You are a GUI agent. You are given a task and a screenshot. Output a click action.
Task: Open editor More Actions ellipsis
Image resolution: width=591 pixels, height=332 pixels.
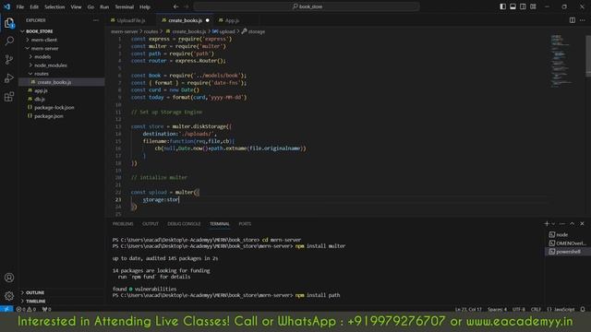pos(583,20)
